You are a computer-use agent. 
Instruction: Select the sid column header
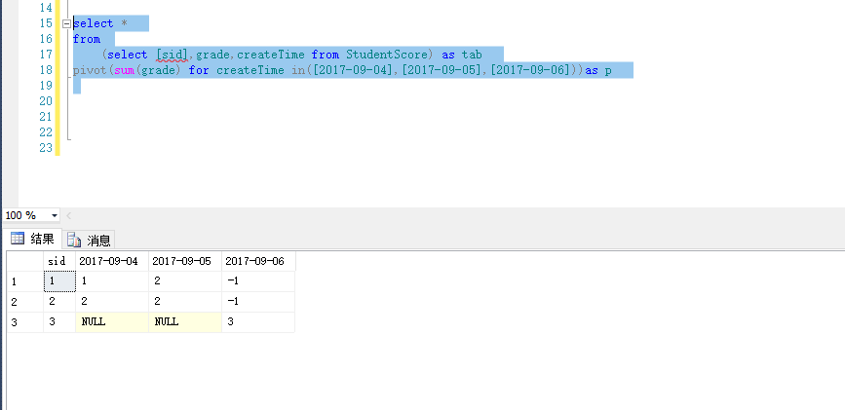(x=59, y=261)
